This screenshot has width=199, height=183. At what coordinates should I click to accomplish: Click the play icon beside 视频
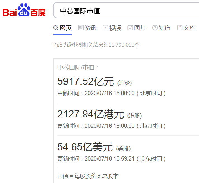point(105,28)
